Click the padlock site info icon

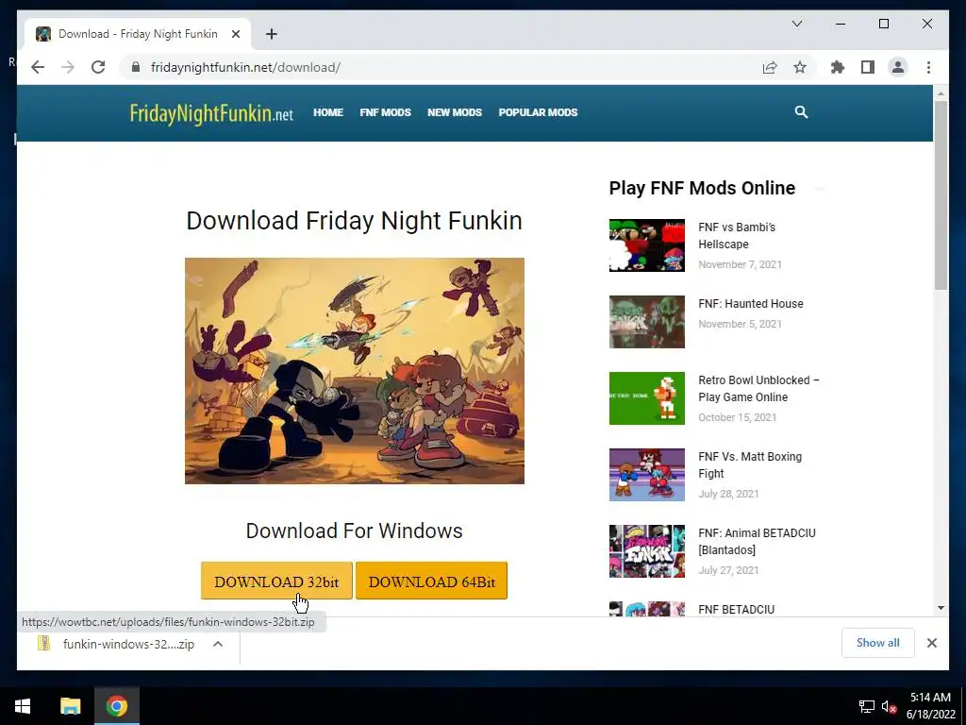136,67
